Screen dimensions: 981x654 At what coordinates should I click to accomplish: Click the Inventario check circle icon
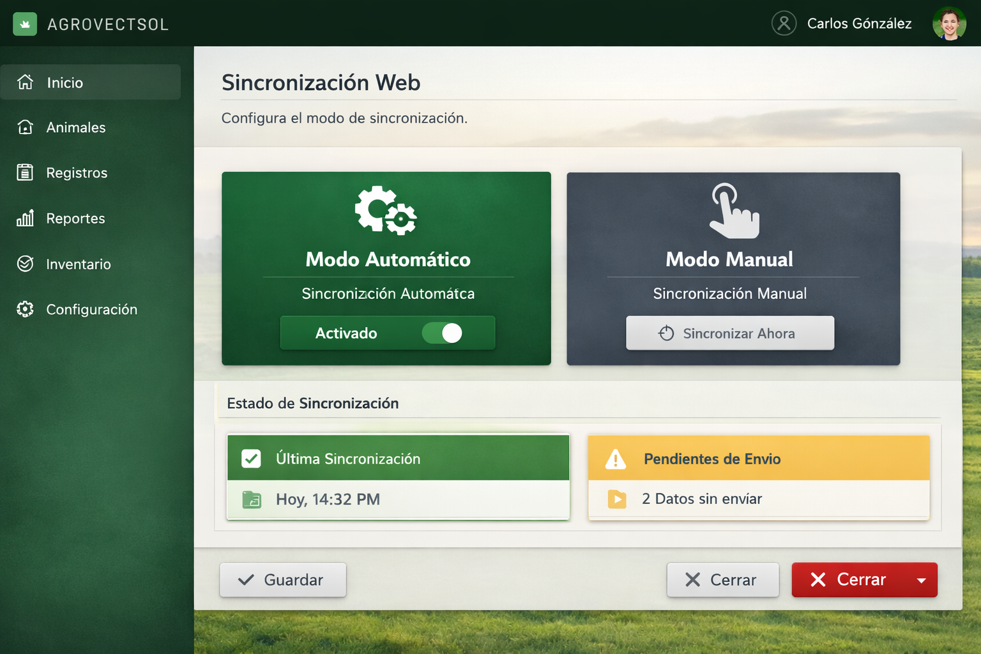click(x=25, y=264)
